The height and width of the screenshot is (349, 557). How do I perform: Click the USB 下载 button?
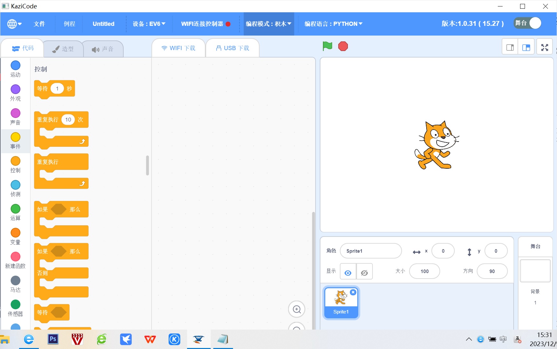232,48
